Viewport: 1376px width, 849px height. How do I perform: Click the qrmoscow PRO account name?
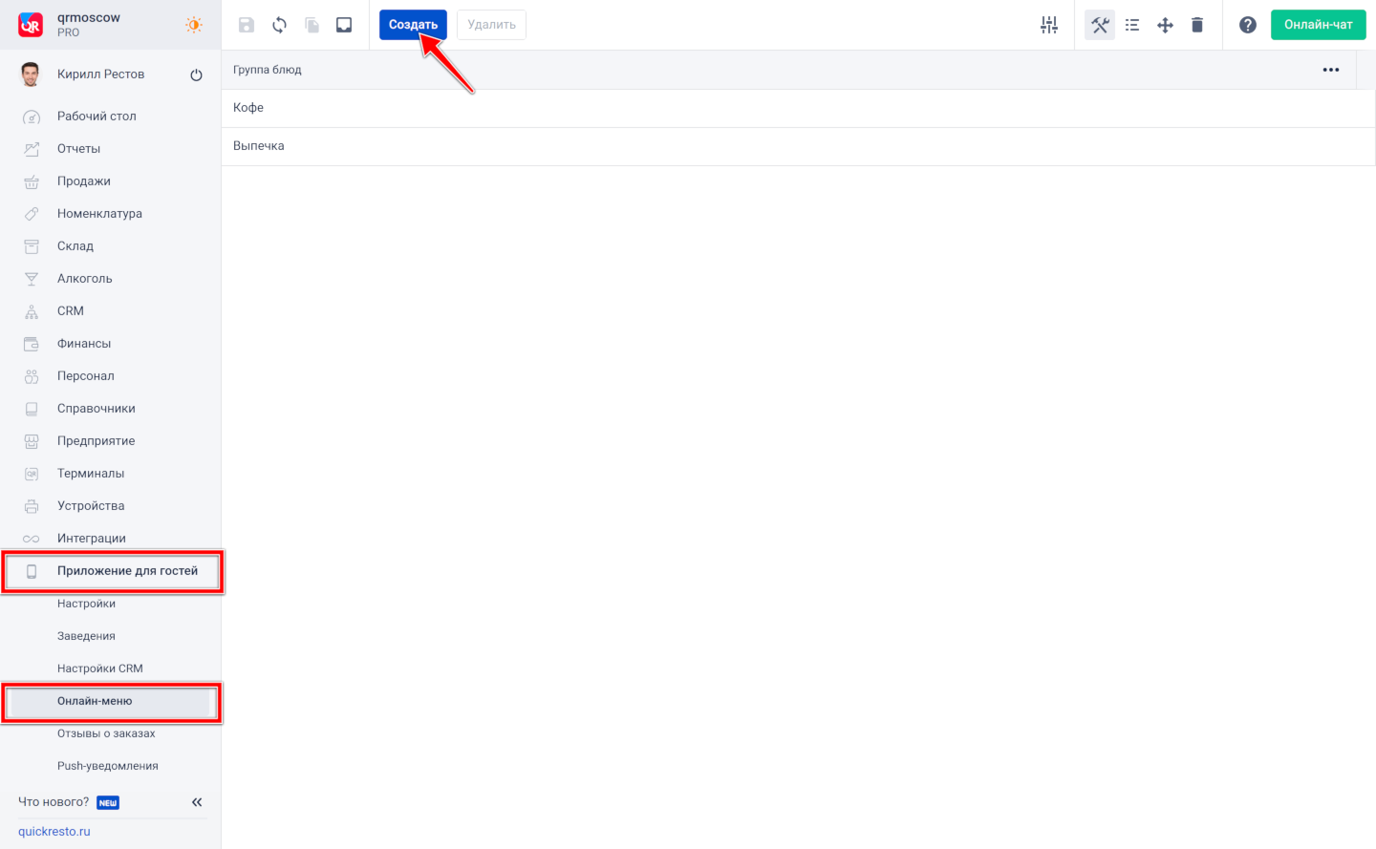click(x=89, y=25)
